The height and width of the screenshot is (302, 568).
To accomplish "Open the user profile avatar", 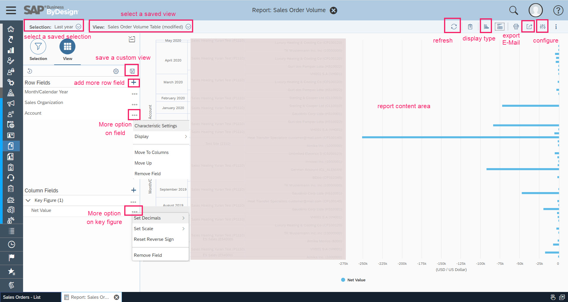I will click(x=535, y=10).
